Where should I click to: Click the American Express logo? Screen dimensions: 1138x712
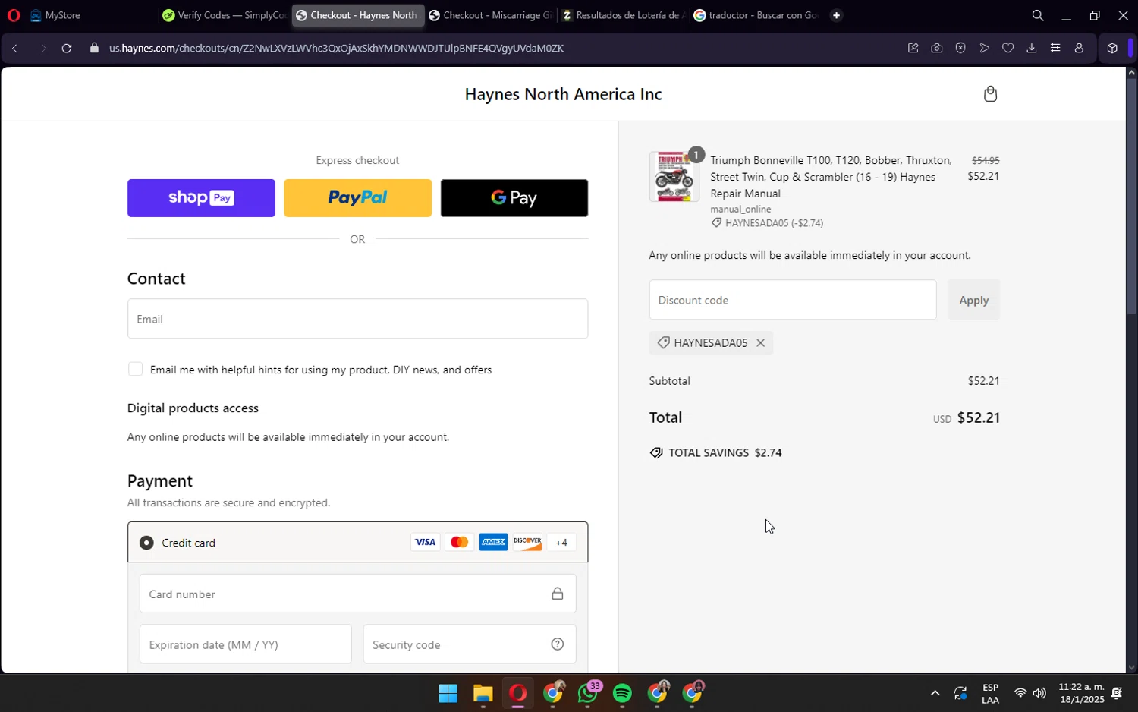493,542
